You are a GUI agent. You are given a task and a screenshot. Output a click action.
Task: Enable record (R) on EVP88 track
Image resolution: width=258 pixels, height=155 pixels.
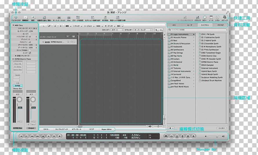click(x=68, y=42)
